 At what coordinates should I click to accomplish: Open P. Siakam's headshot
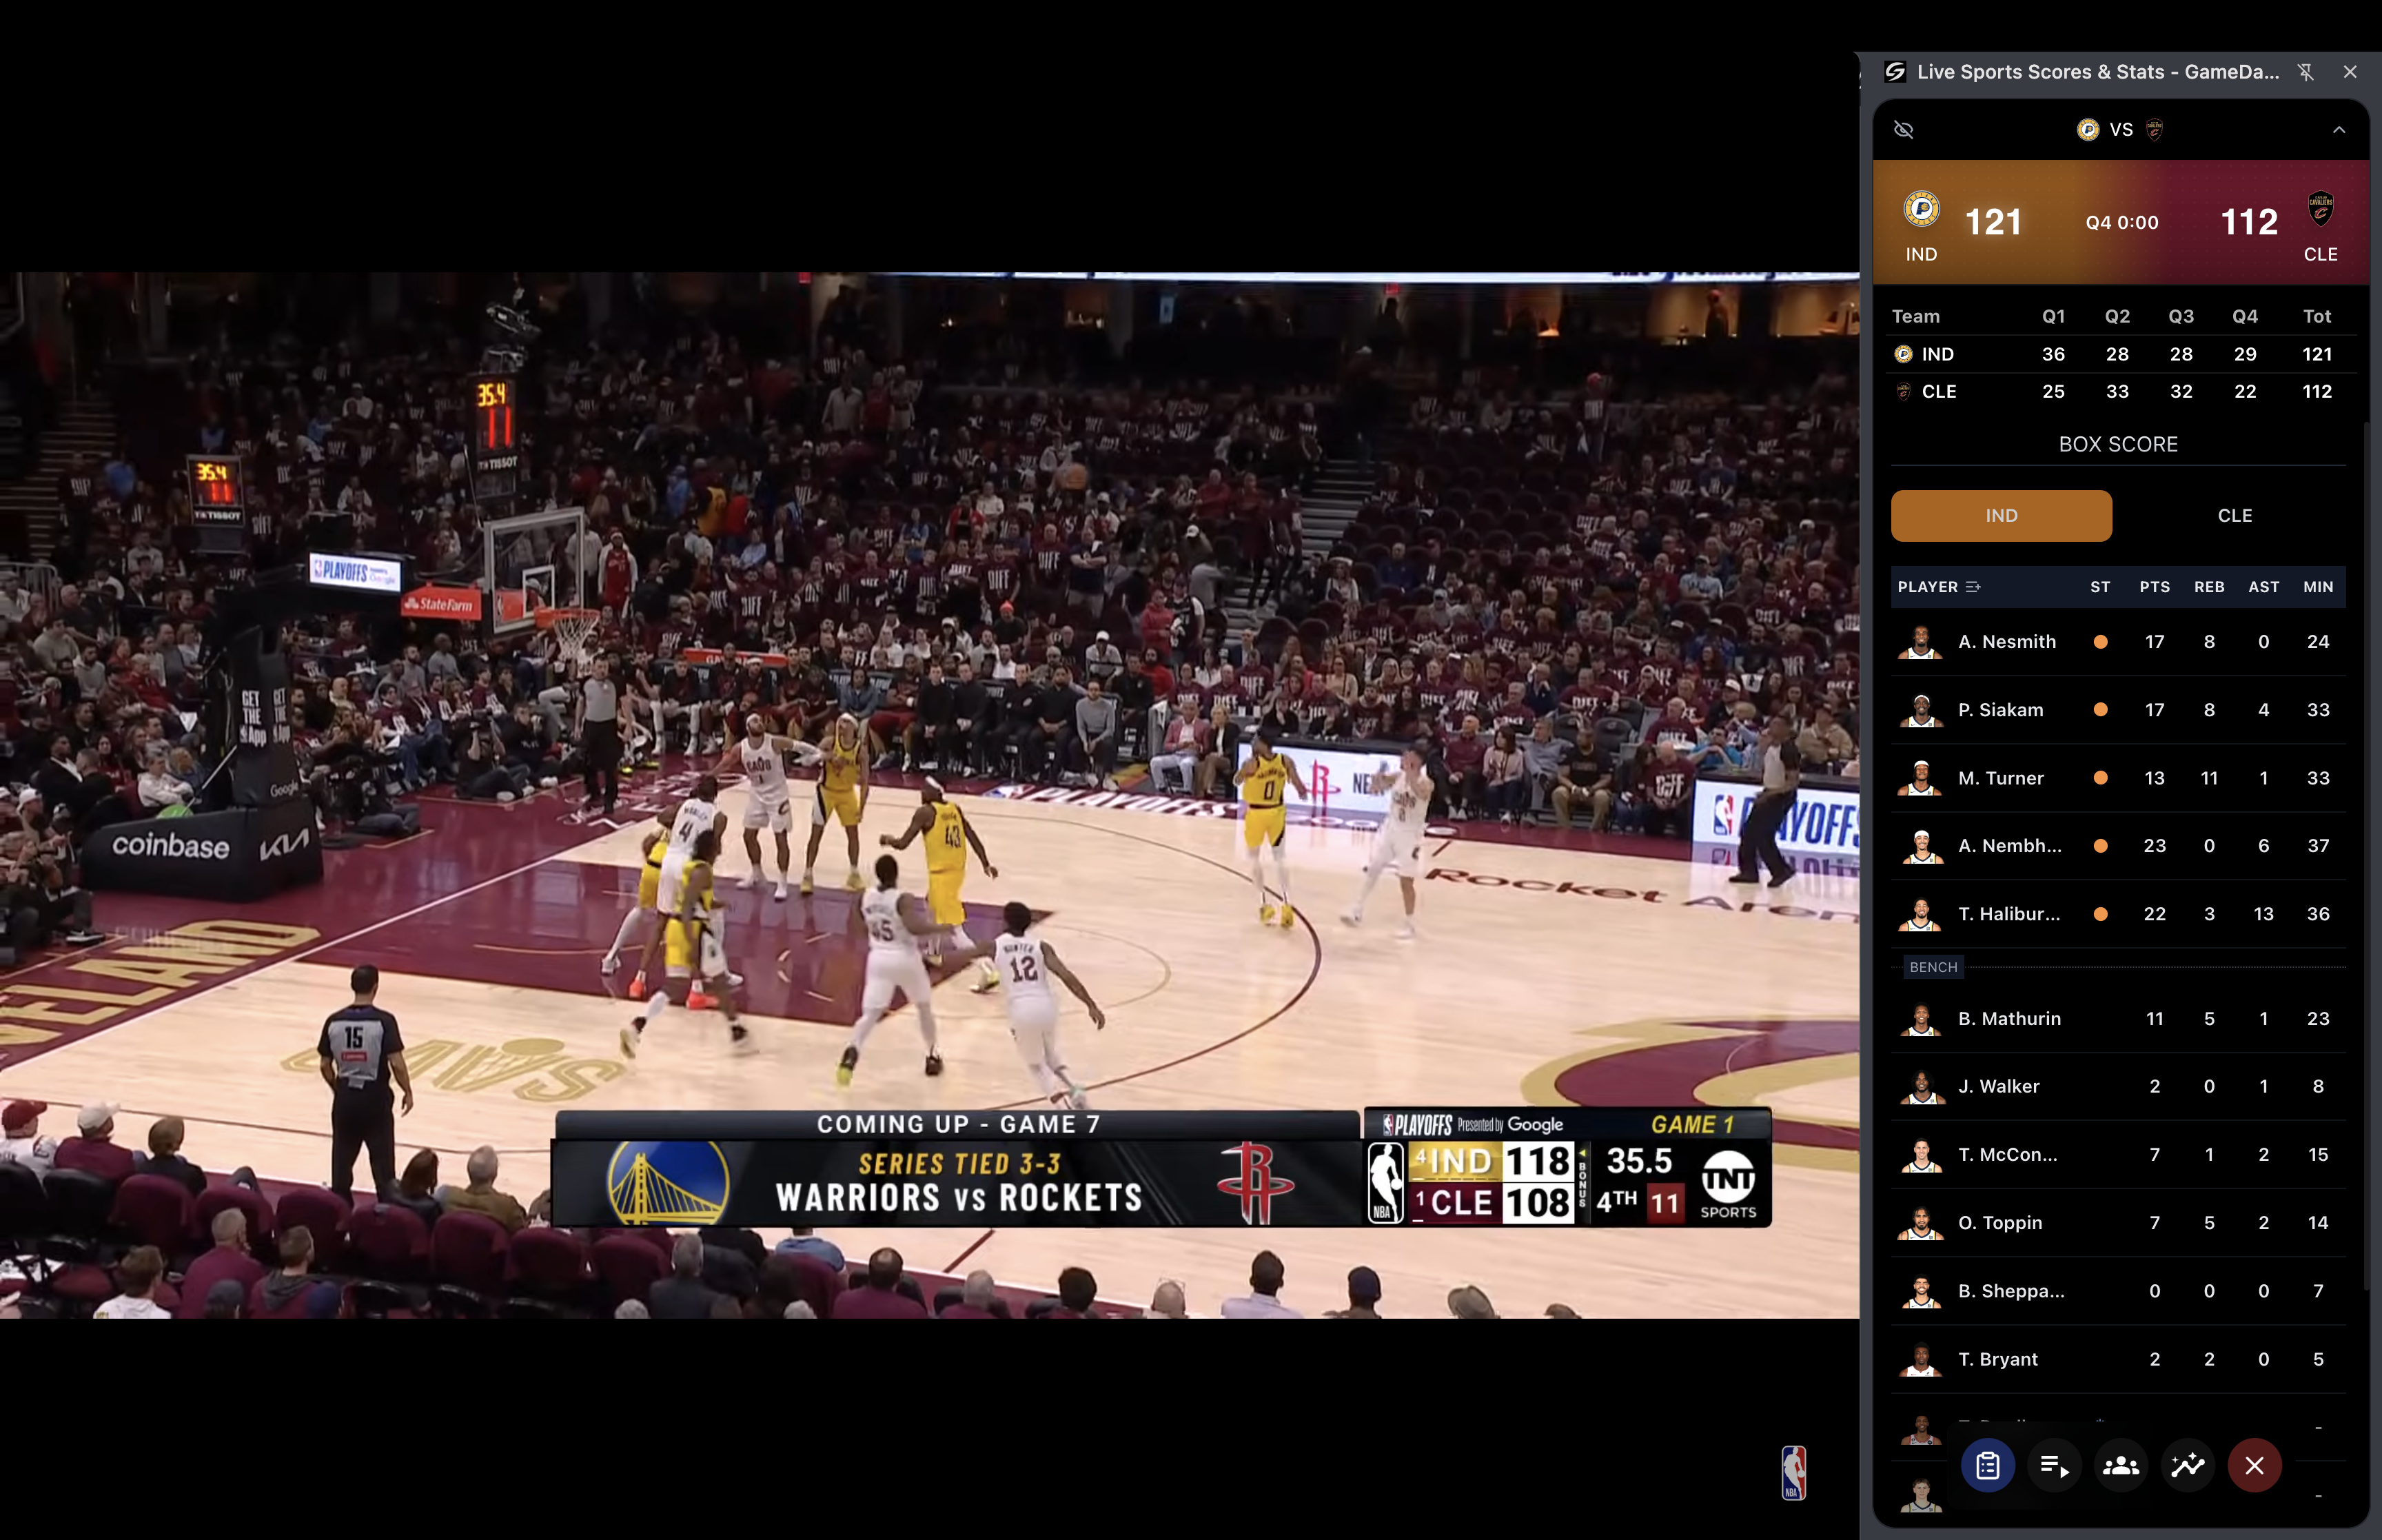(1920, 710)
